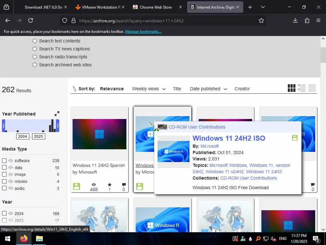Open the Microsoft Windows topic link
Viewport: 326px width, 245px height.
pyautogui.click(x=228, y=166)
